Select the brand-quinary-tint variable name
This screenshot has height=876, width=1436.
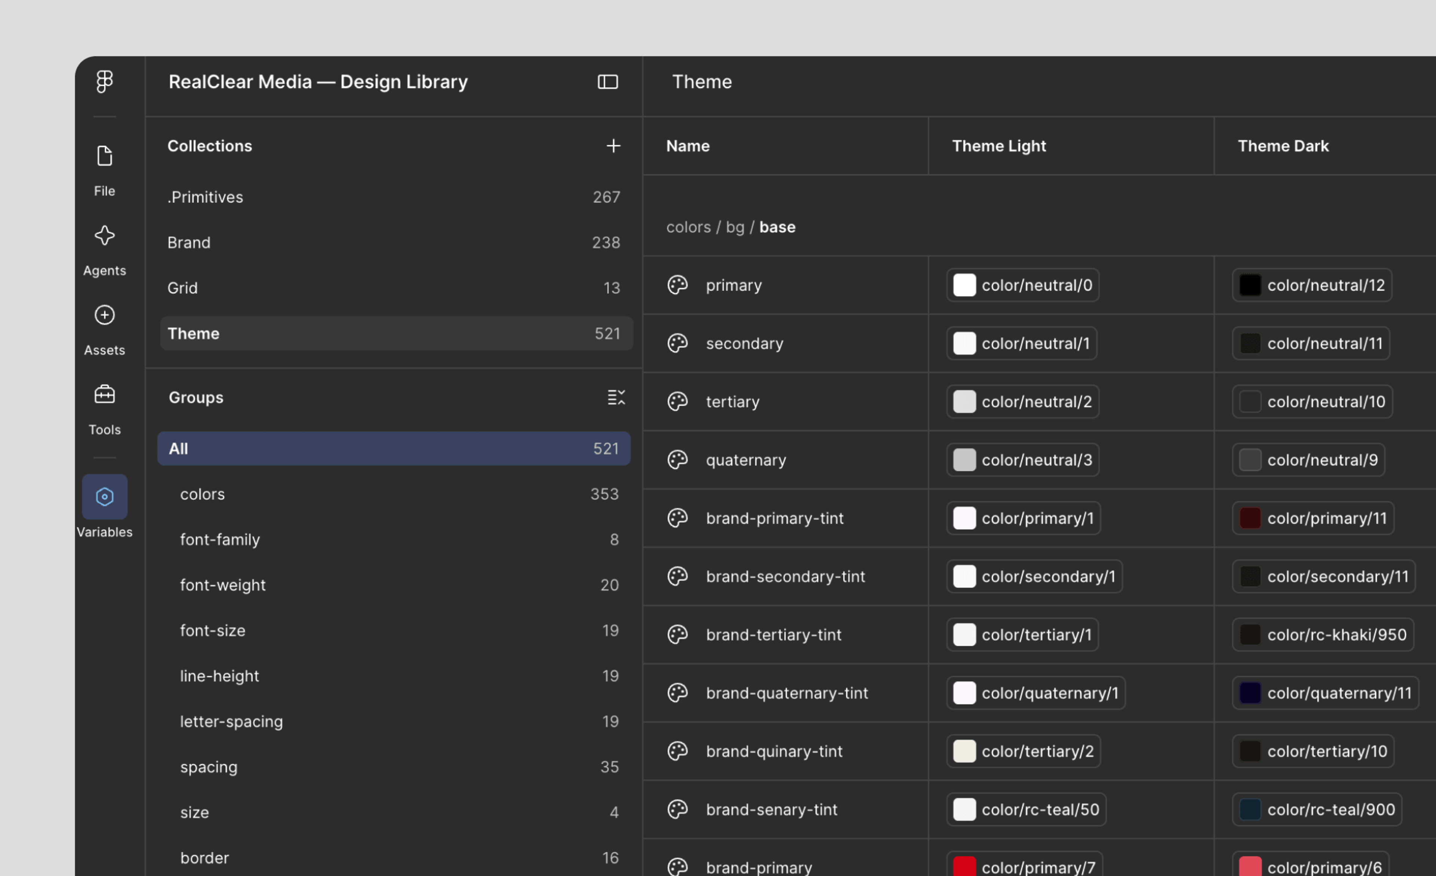point(774,751)
